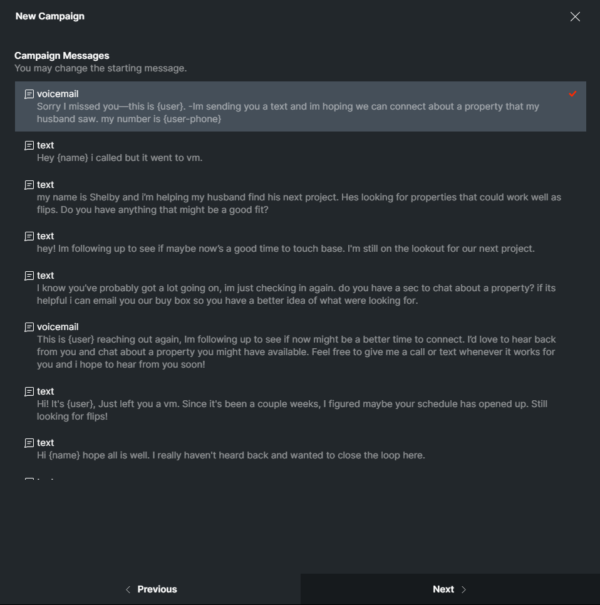The image size is (600, 605).
Task: Click the icon beside the 'buy box' text message
Action: point(28,275)
